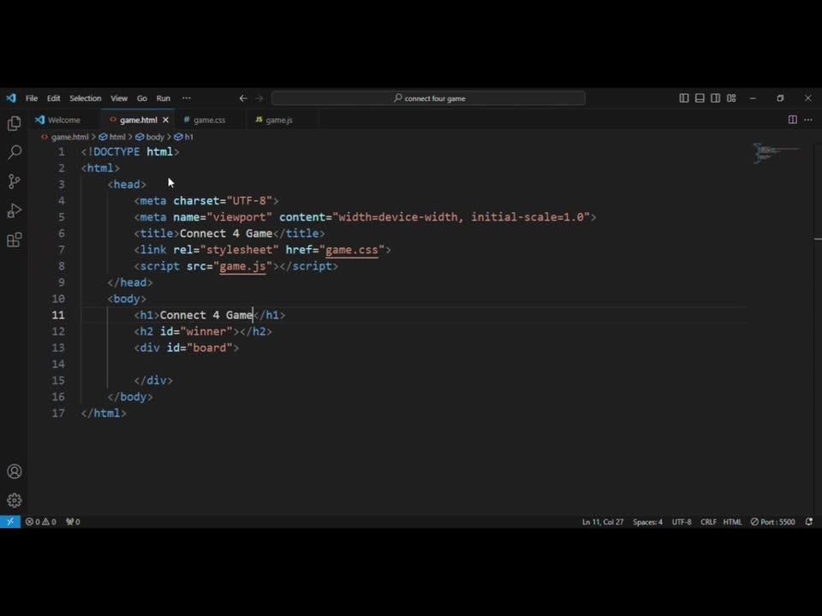The width and height of the screenshot is (822, 616).
Task: Open the Selection menu
Action: tap(86, 98)
